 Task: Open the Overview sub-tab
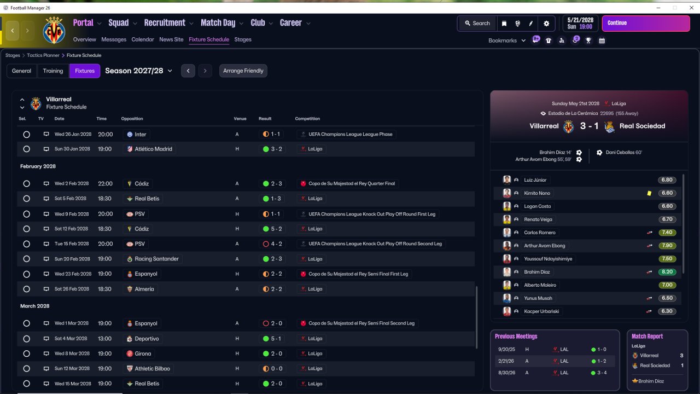pyautogui.click(x=85, y=39)
